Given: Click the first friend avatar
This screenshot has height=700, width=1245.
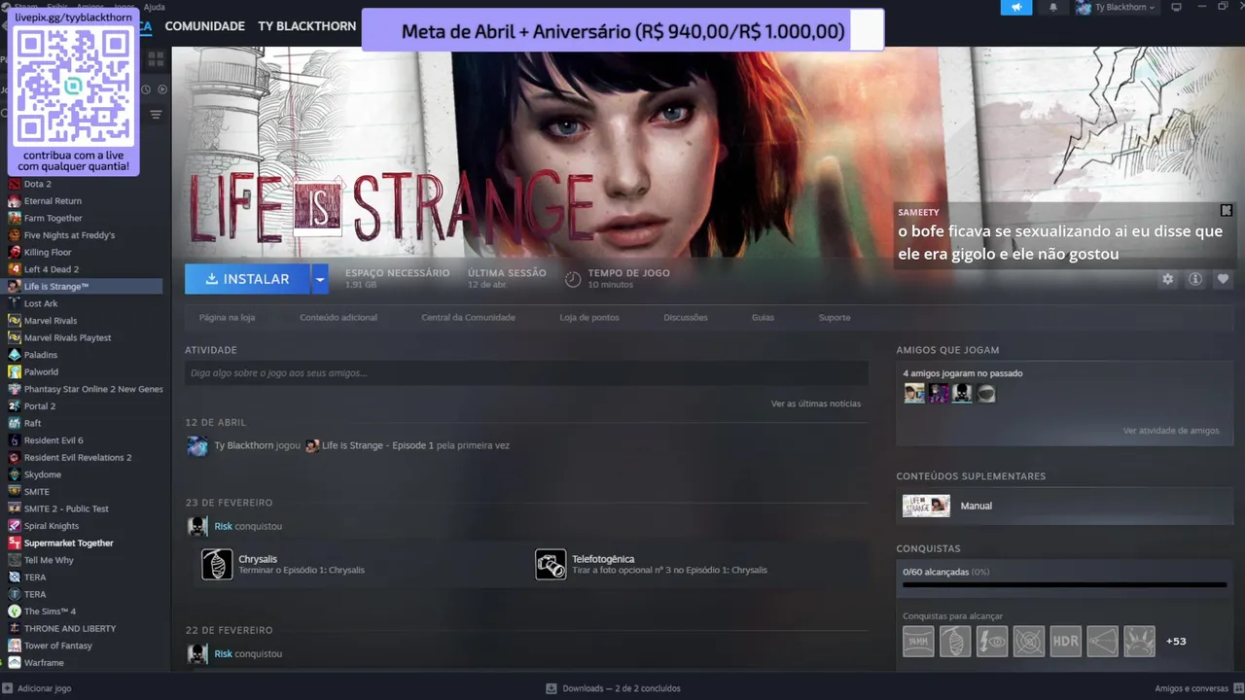Looking at the screenshot, I should coord(914,394).
